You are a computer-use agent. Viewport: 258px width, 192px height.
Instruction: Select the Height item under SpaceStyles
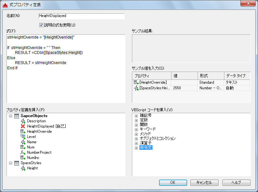(x=32, y=168)
